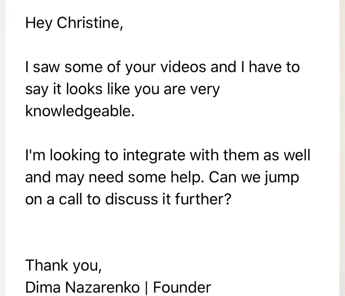Click the 'Thank you,' sign-off line
Screen dimensions: 345x296
(x=63, y=266)
